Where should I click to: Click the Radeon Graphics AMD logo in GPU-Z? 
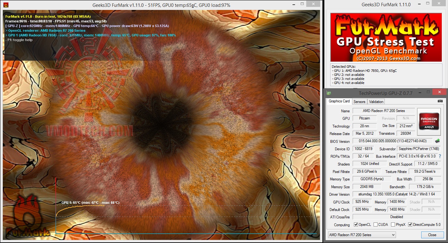point(429,121)
